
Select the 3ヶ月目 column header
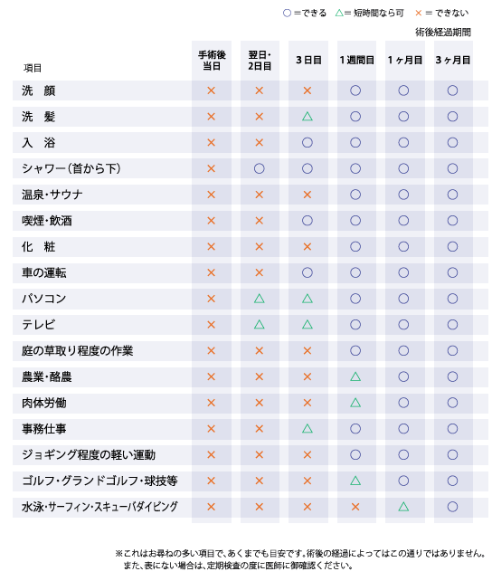pyautogui.click(x=453, y=60)
